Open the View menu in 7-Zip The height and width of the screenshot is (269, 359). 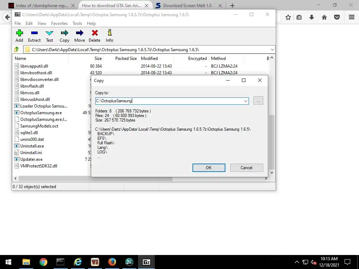pos(42,23)
